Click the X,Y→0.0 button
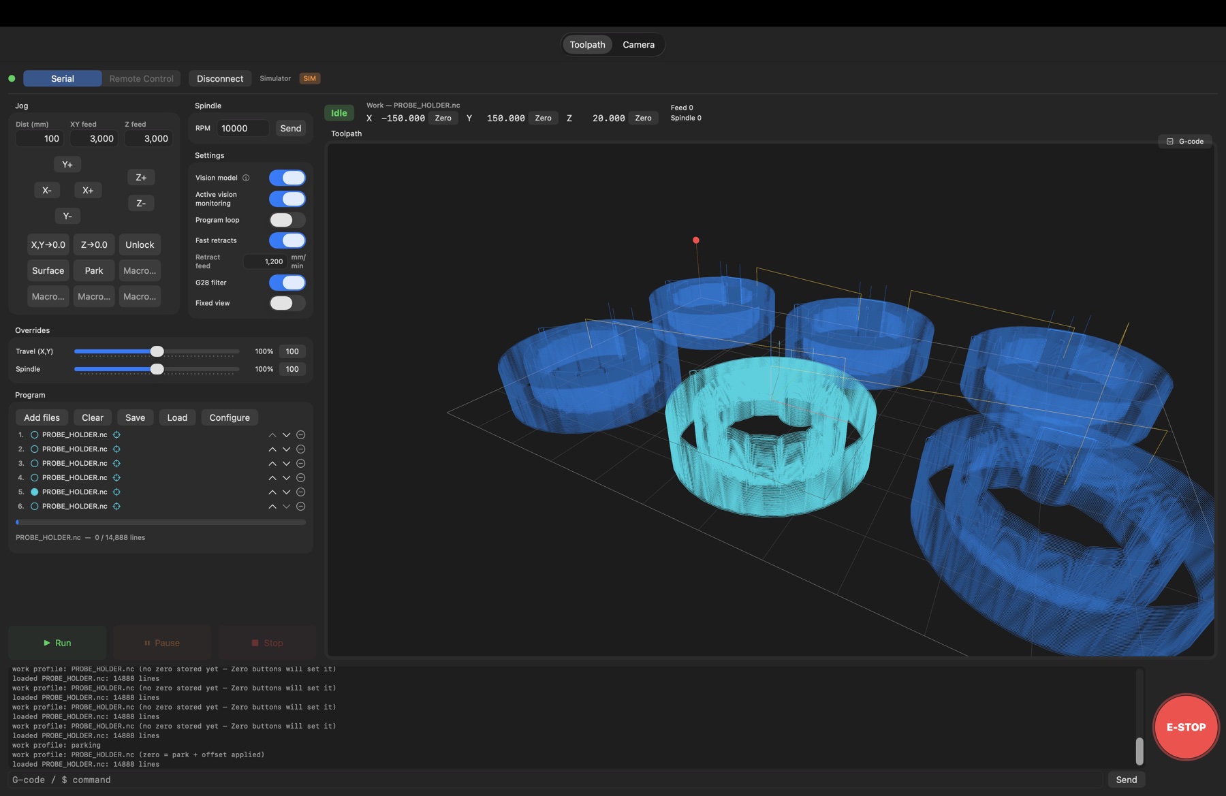 pyautogui.click(x=48, y=244)
